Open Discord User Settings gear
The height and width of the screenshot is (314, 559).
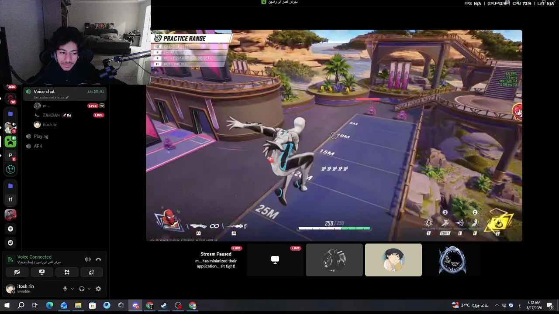[98, 289]
